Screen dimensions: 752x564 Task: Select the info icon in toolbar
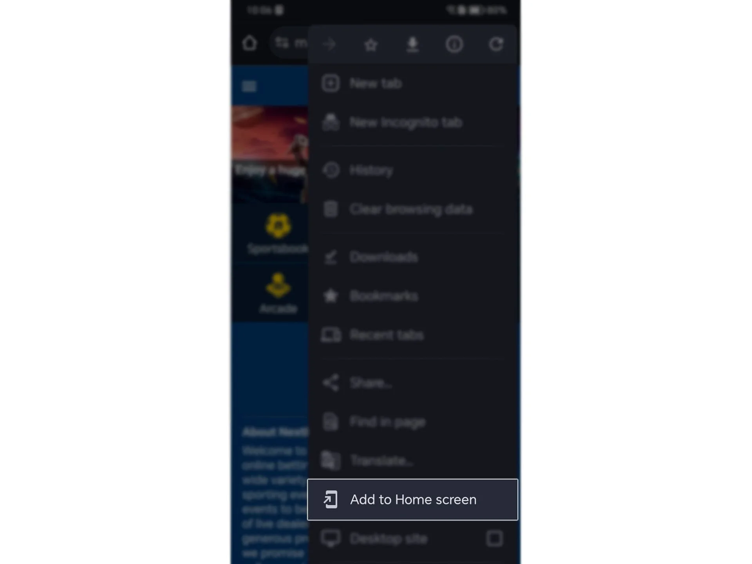pos(455,44)
